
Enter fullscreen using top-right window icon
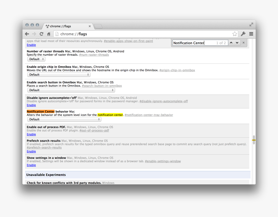251,25
